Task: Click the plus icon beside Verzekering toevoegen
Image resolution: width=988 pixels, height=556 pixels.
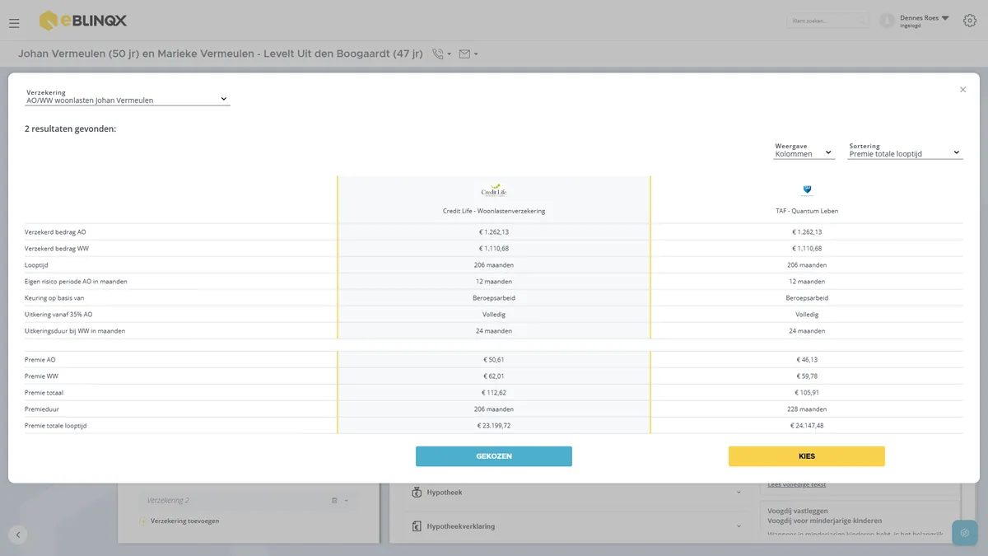Action: (x=143, y=521)
